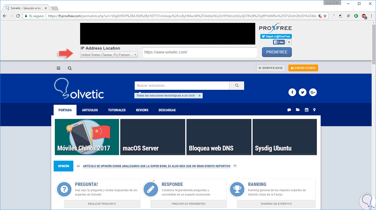376x210 pixels.
Task: Click the CREAR CUENTA button
Action: (x=303, y=68)
